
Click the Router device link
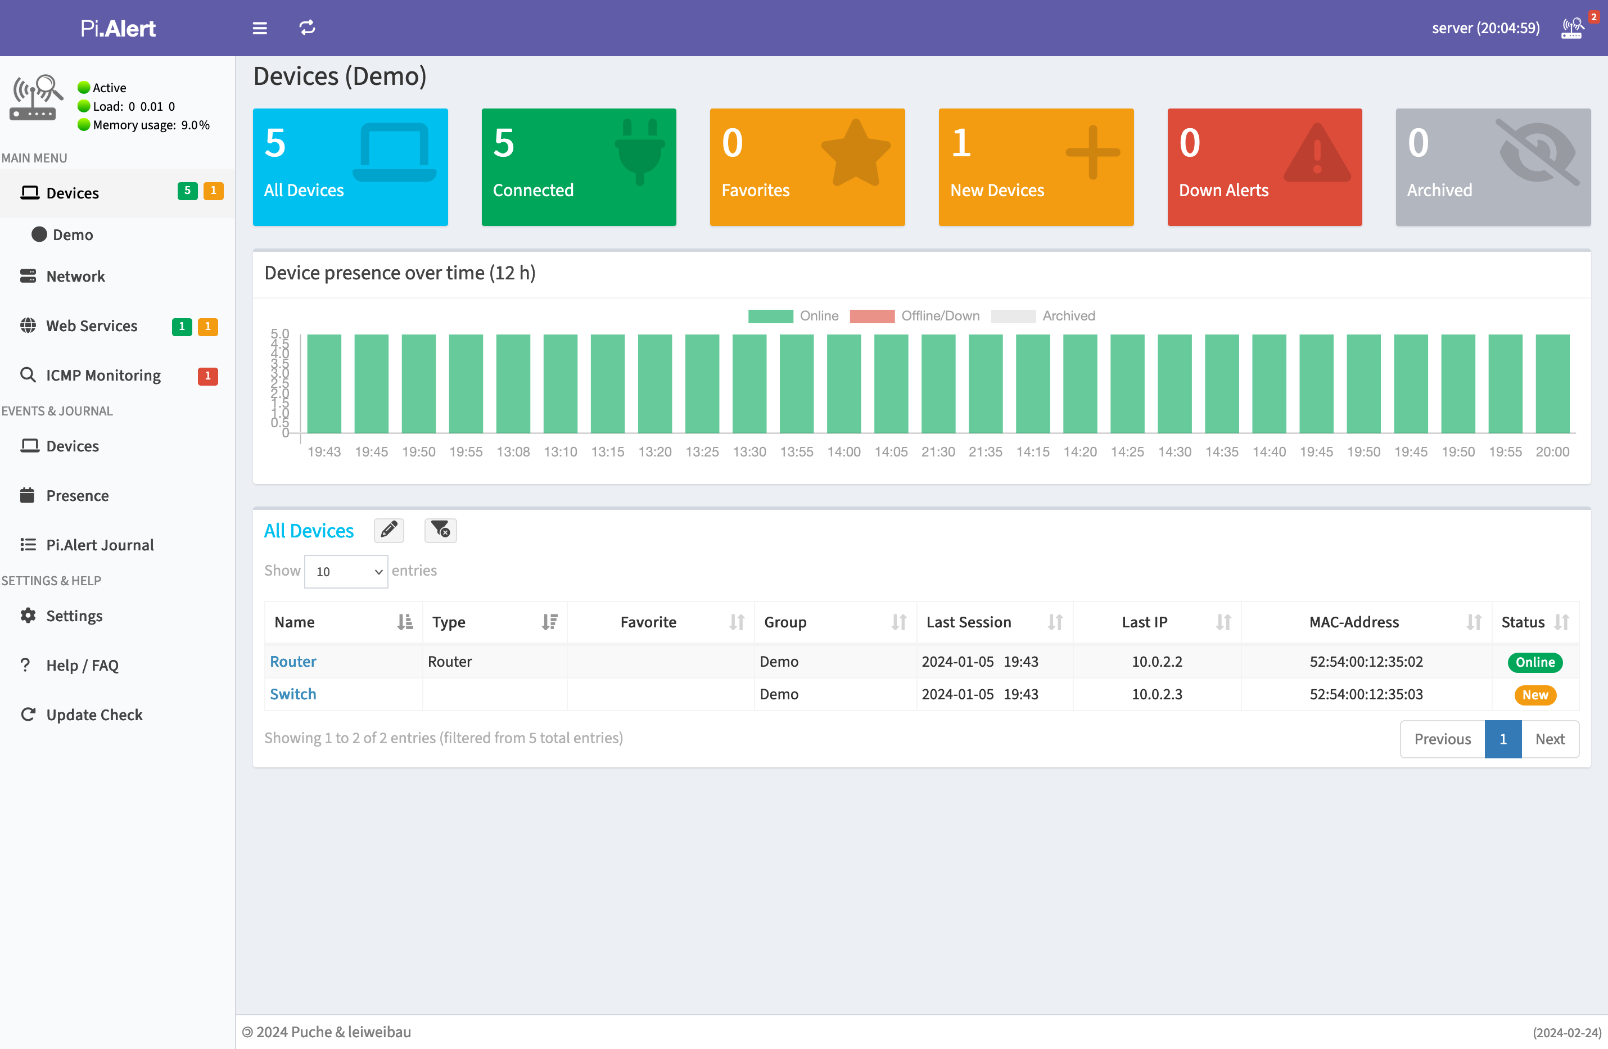pos(294,661)
